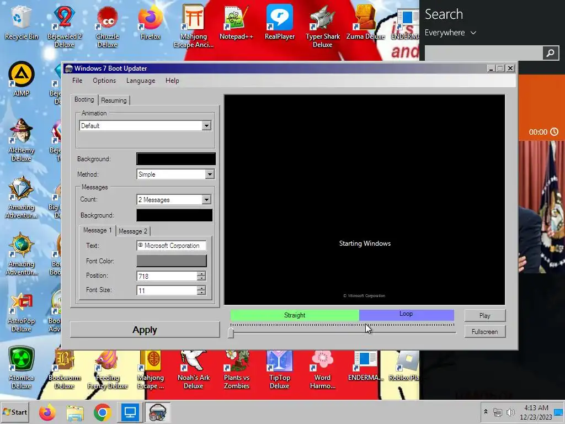Launch Notepad++ from the desktop

(236, 22)
